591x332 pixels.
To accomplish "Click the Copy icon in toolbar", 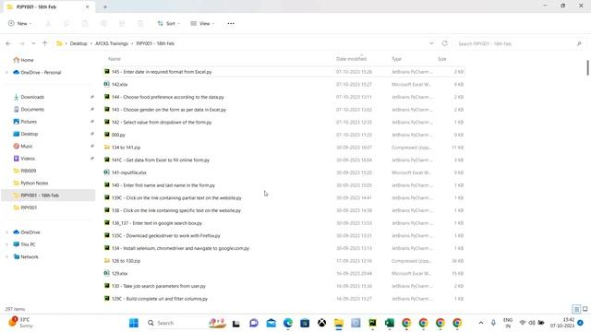I will [66, 23].
